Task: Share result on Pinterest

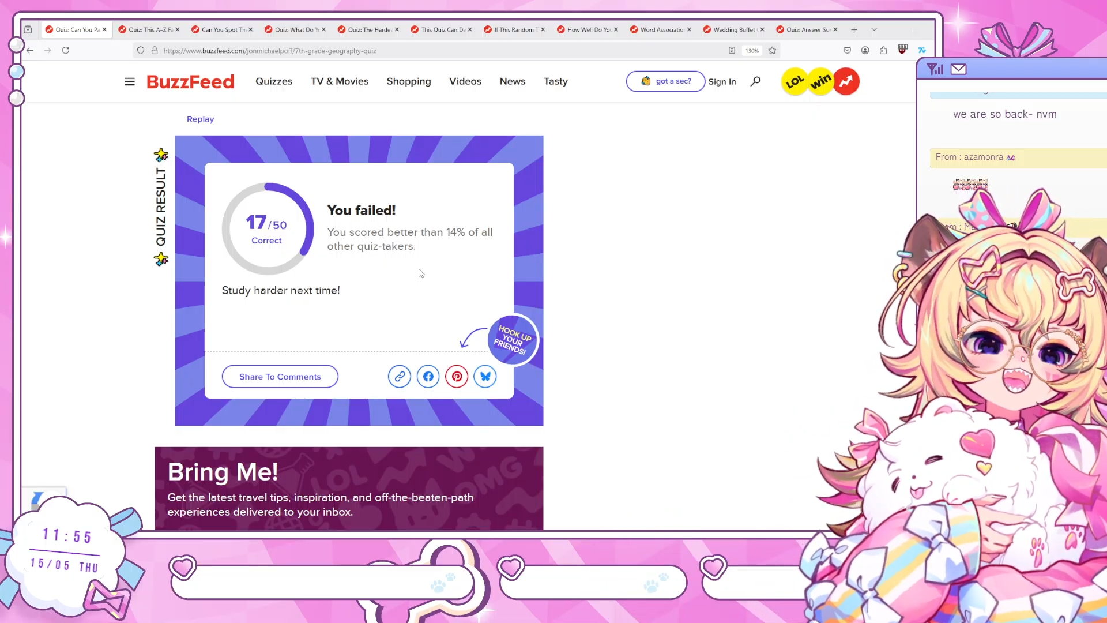Action: 457,377
